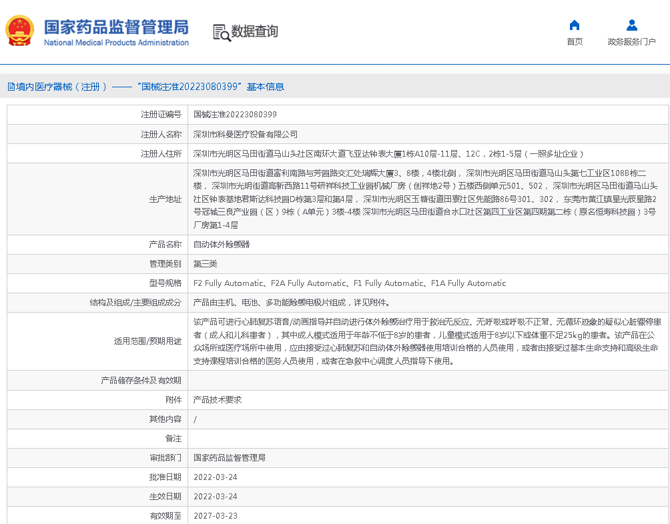Click the 数据查询 heading text
670x524 pixels.
pos(254,31)
